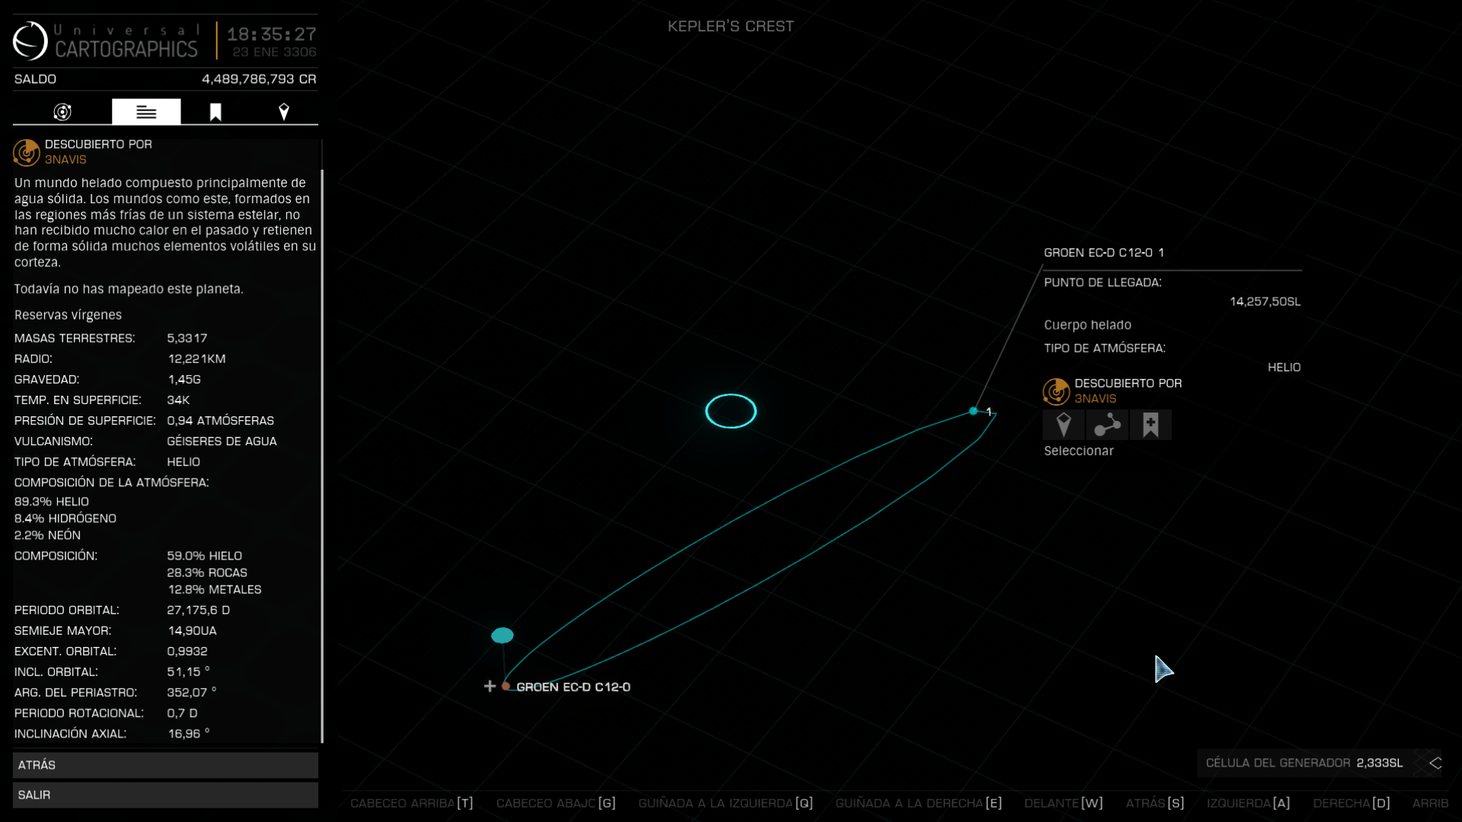
Task: Click the HELIO atmosphere value in popup
Action: pos(1284,368)
